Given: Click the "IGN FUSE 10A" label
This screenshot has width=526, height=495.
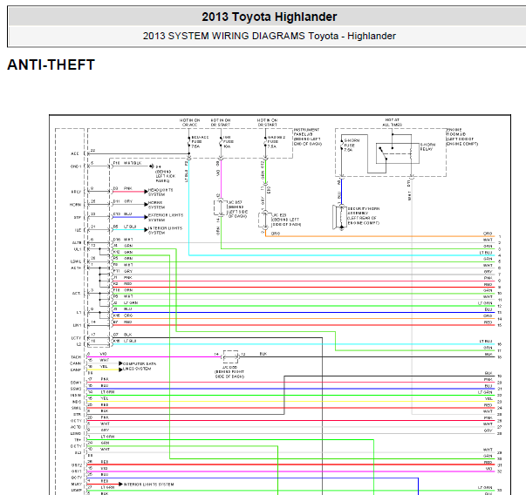Looking at the screenshot, I should [x=227, y=142].
